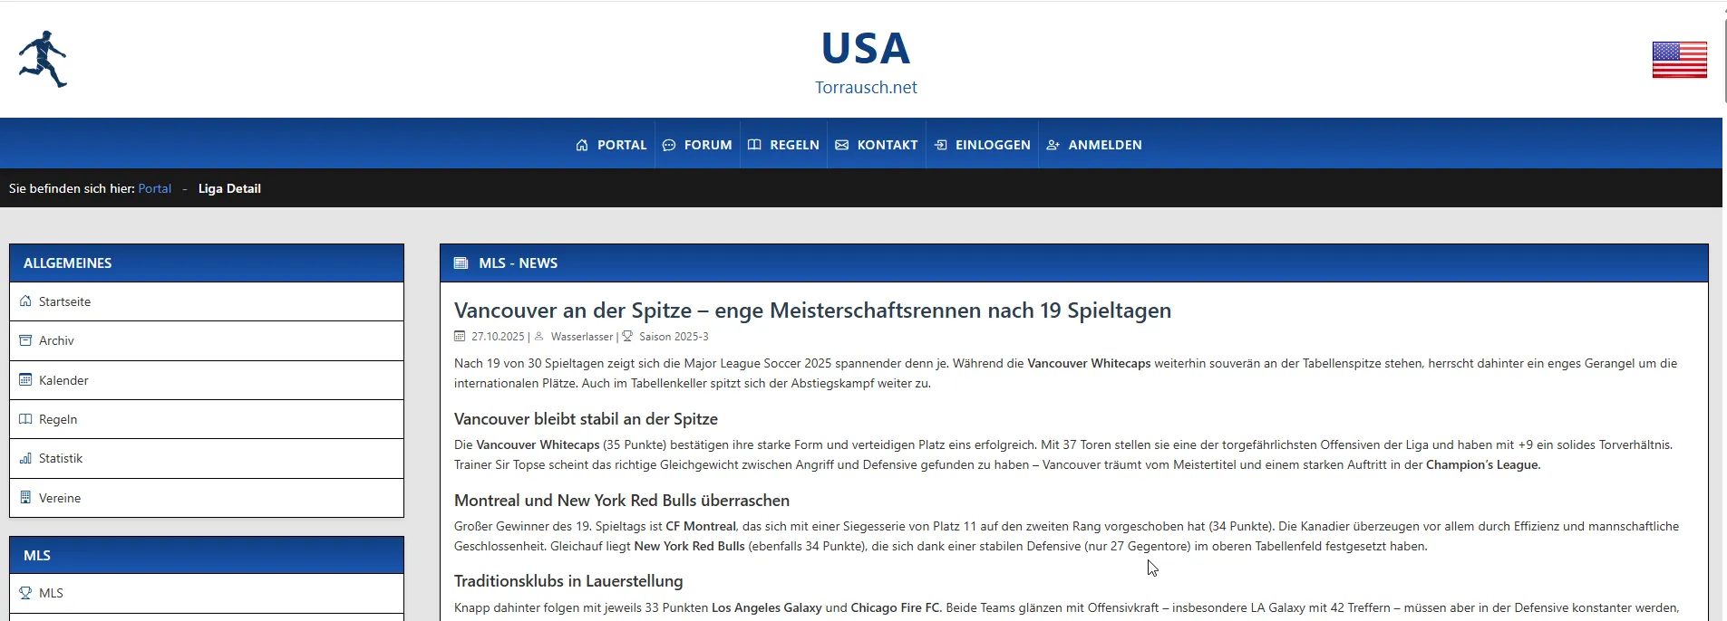Image resolution: width=1727 pixels, height=621 pixels.
Task: Click the USA flag icon
Action: 1679,60
